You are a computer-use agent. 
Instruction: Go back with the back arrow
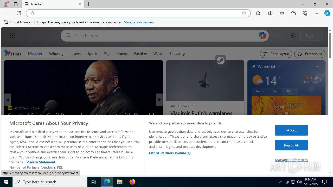point(7,13)
